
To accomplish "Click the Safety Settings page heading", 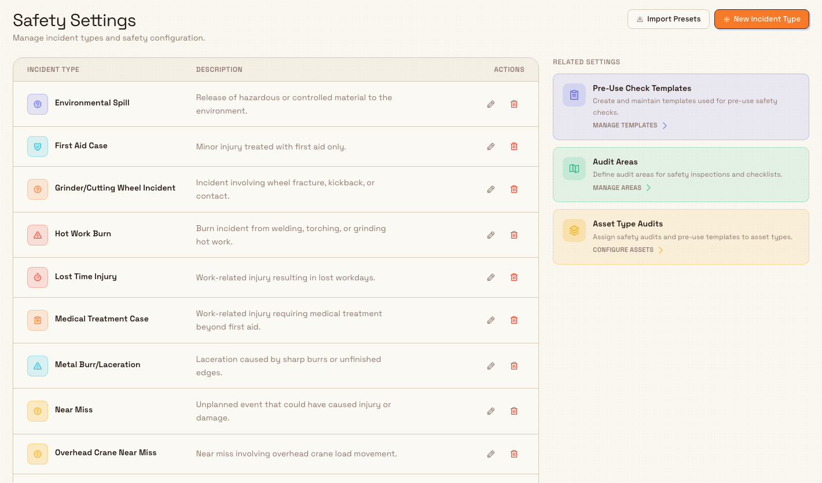I will pyautogui.click(x=75, y=20).
